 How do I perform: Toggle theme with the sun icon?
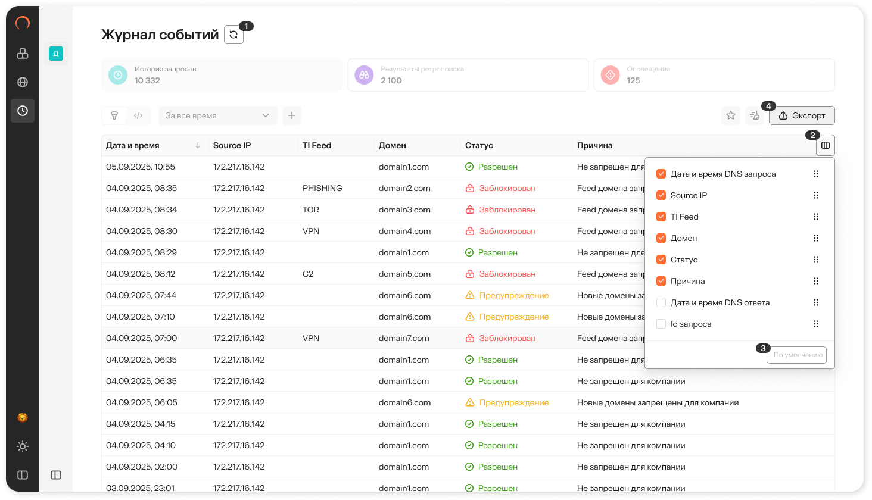click(x=23, y=446)
